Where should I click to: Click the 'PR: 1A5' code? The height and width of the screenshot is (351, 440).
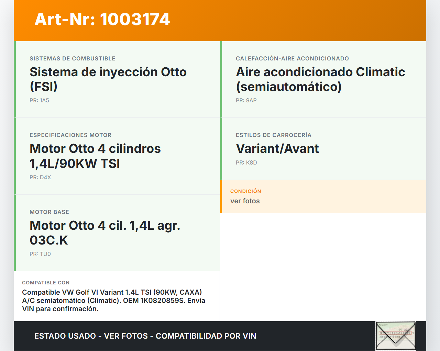[x=39, y=101]
